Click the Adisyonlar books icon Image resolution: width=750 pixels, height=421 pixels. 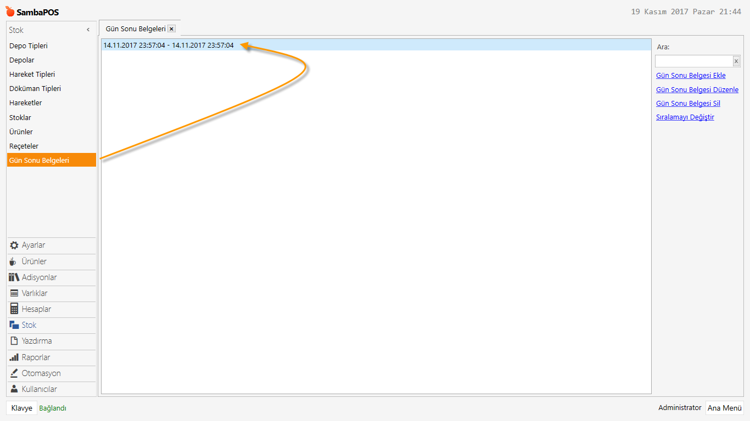14,277
